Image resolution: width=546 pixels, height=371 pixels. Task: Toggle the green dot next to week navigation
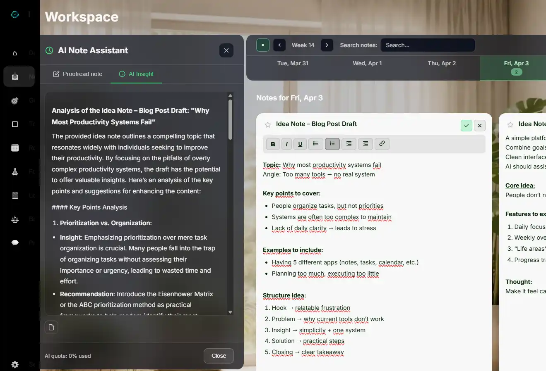click(x=262, y=45)
